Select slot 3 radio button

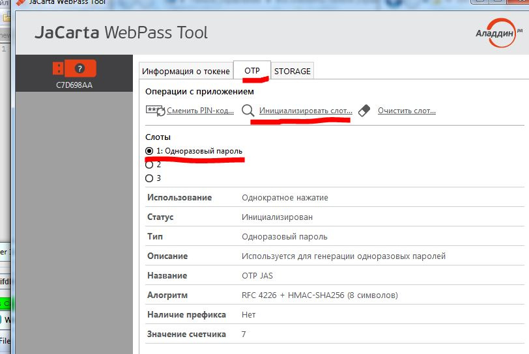click(149, 178)
